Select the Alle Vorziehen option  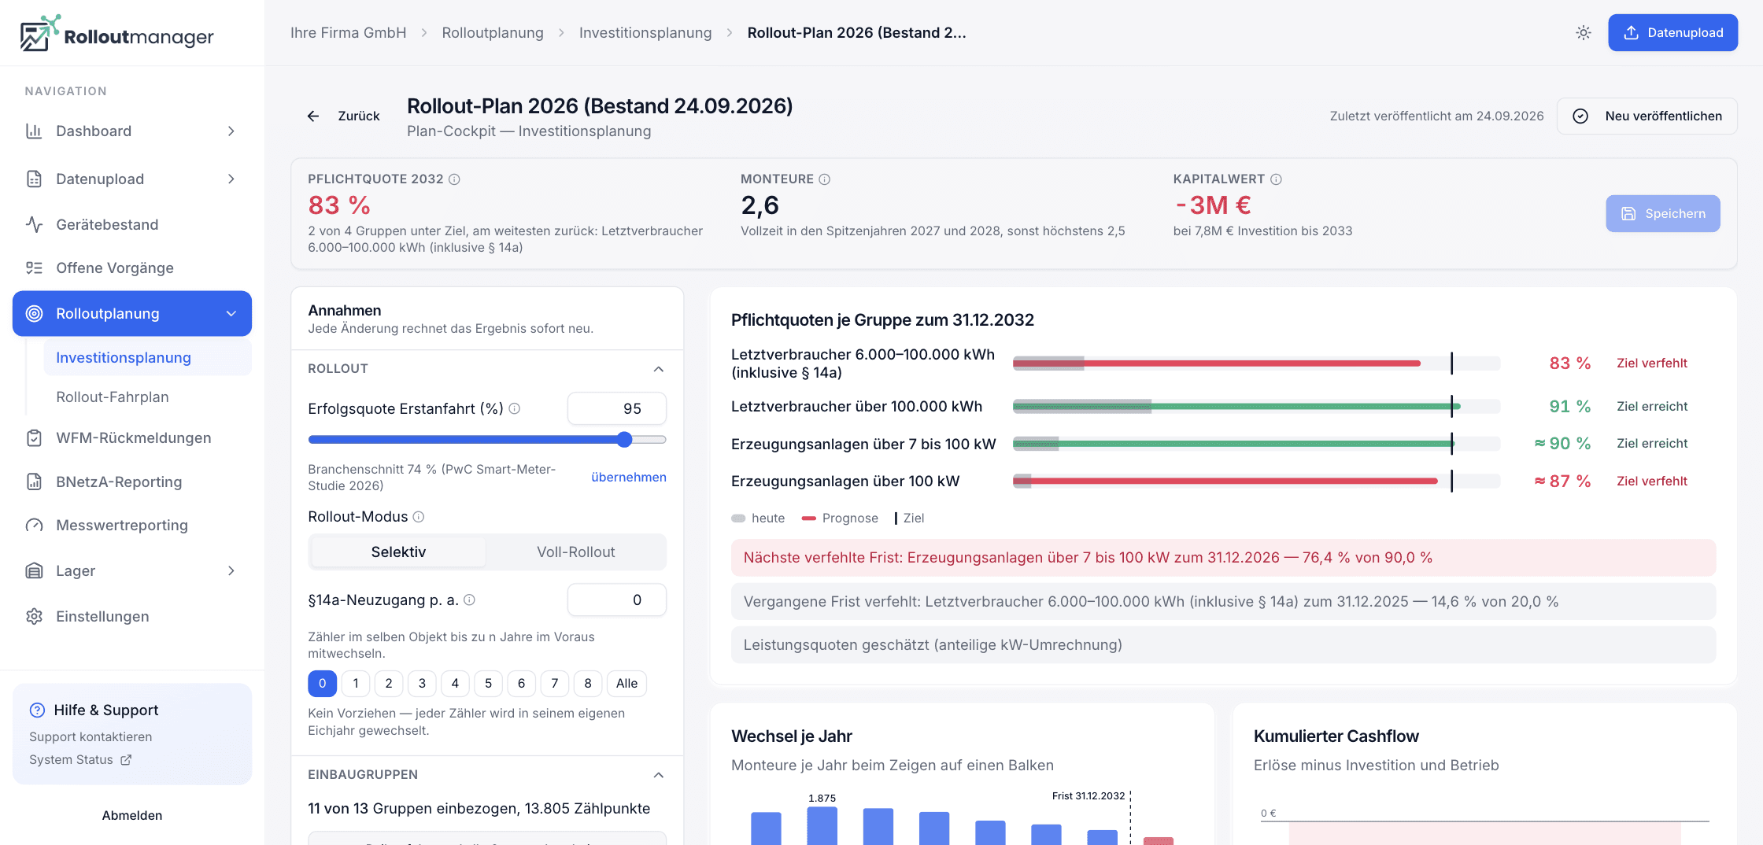click(626, 684)
